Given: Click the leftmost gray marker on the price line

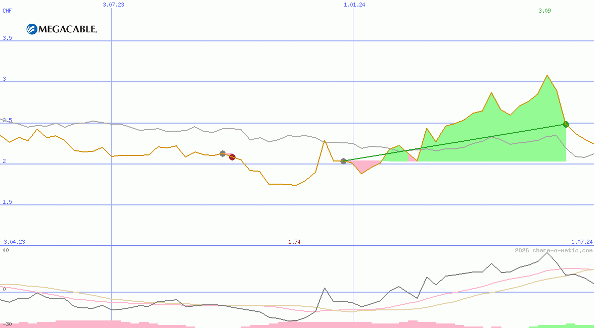Looking at the screenshot, I should point(221,153).
